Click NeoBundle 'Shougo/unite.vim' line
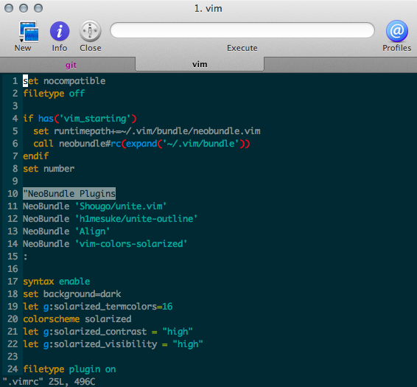417x387 pixels. click(x=95, y=206)
